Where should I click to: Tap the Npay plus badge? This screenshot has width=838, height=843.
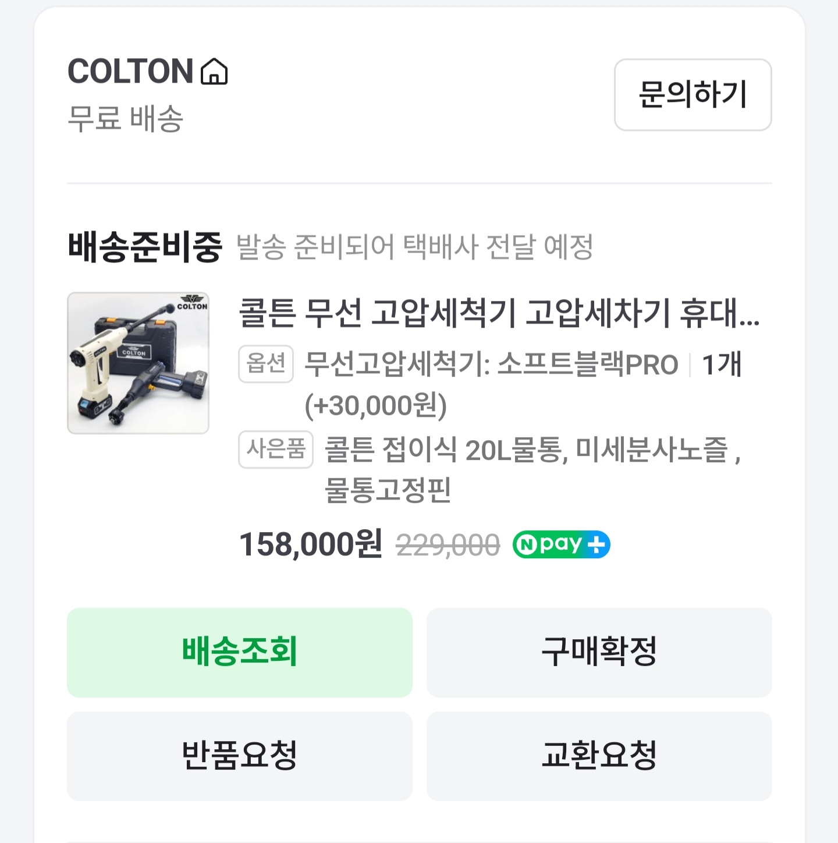coord(561,545)
